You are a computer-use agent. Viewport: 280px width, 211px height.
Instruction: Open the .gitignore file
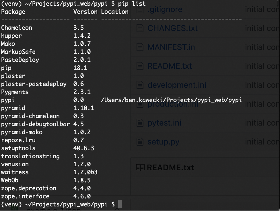click(165, 9)
